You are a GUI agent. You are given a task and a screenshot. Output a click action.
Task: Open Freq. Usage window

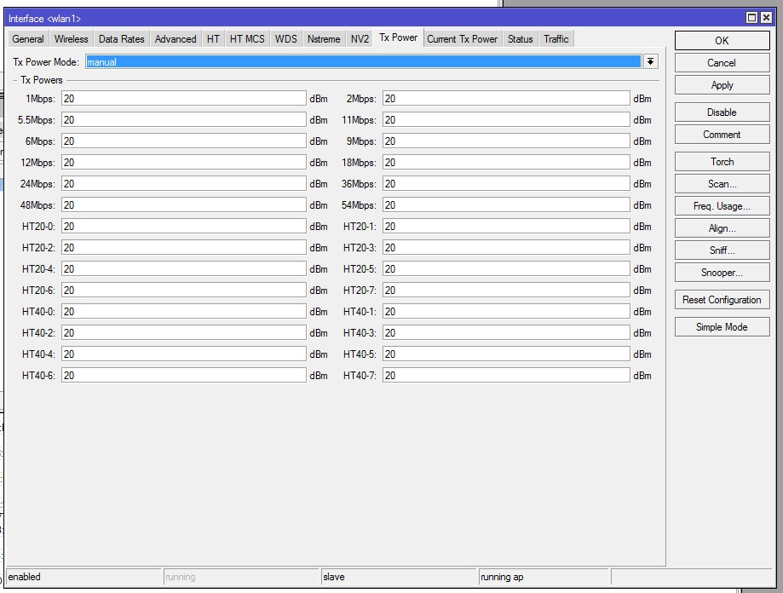[722, 206]
